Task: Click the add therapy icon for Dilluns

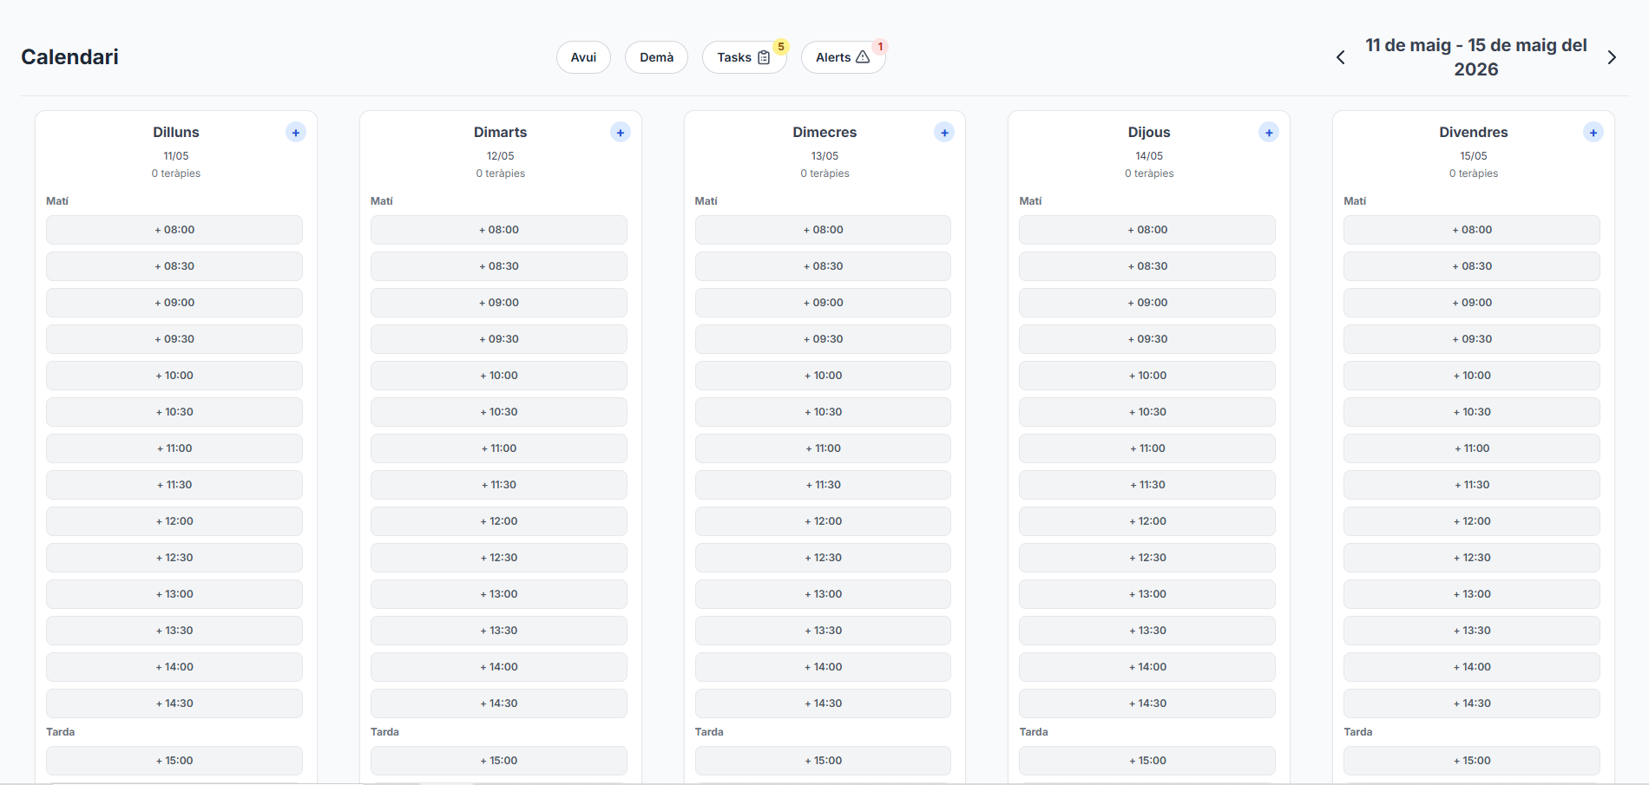Action: pos(295,132)
